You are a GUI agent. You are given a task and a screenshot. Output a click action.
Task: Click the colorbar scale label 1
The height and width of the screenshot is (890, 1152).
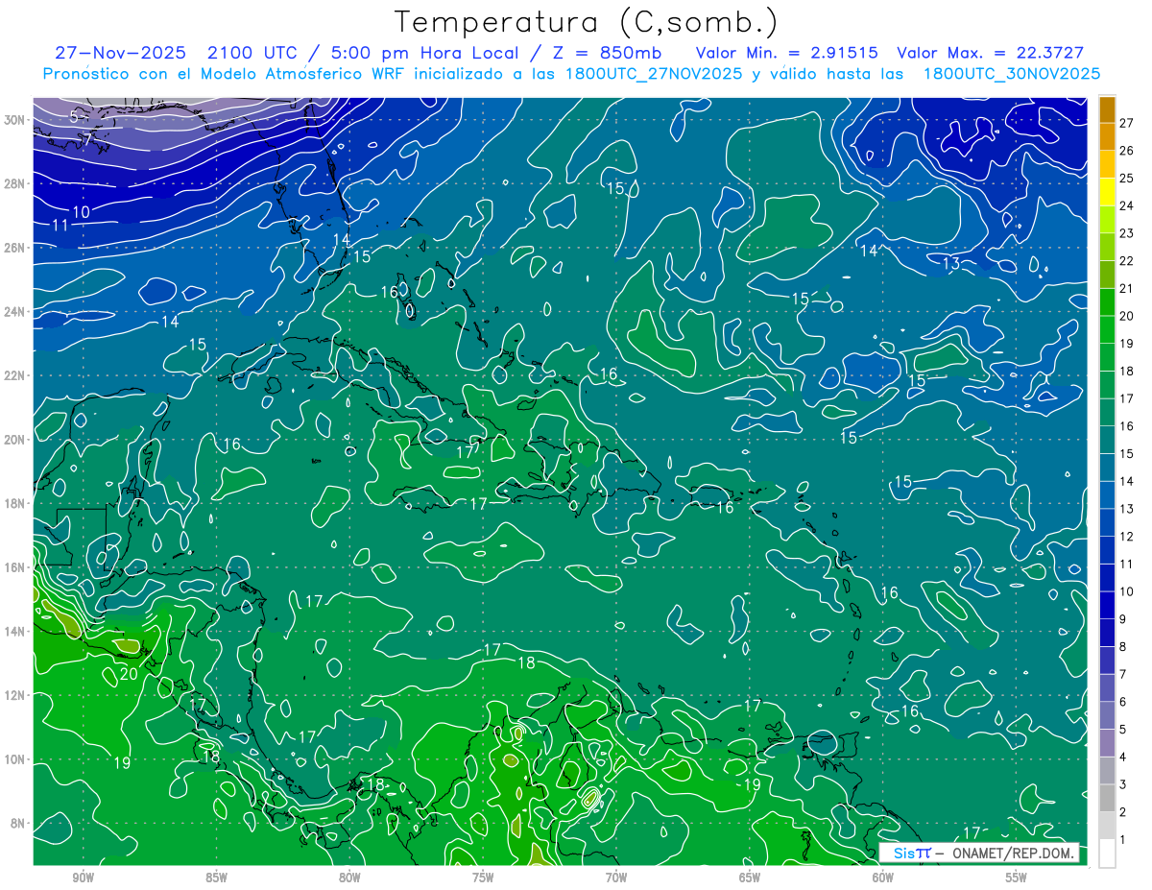click(x=1123, y=841)
